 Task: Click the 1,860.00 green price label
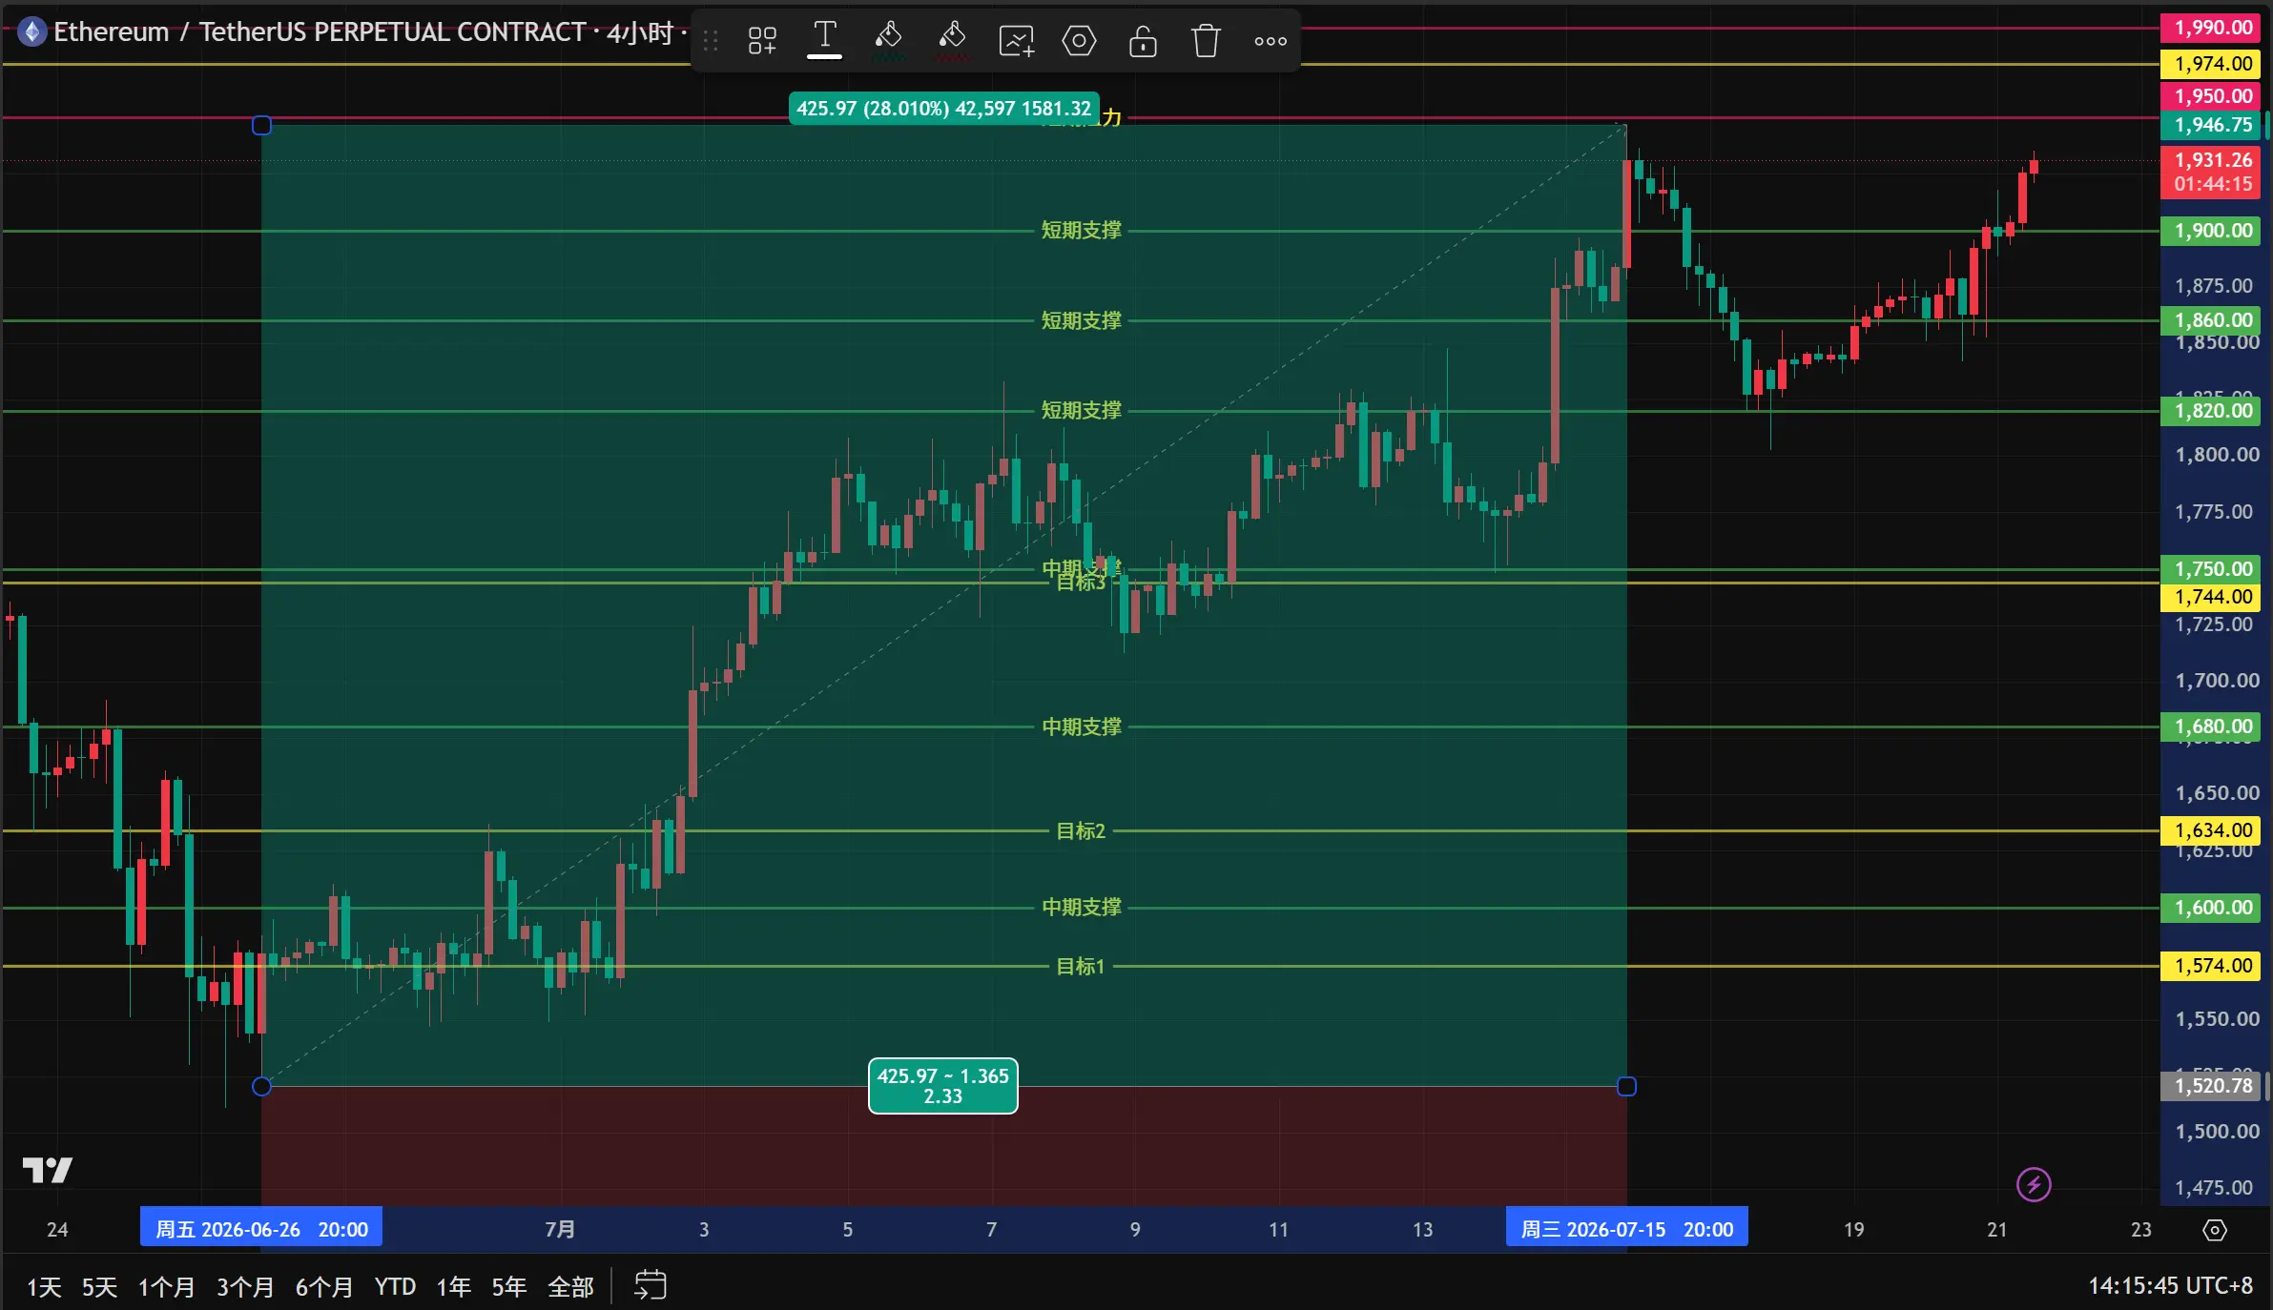pyautogui.click(x=2212, y=320)
